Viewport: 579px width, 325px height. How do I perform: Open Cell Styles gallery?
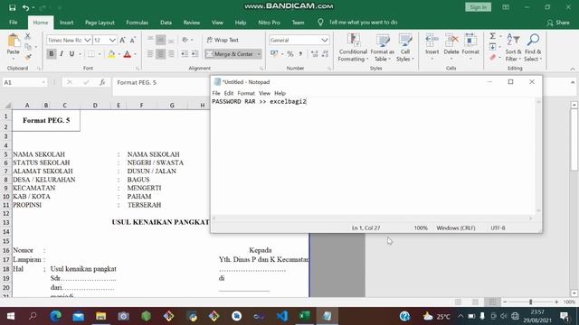tap(405, 48)
